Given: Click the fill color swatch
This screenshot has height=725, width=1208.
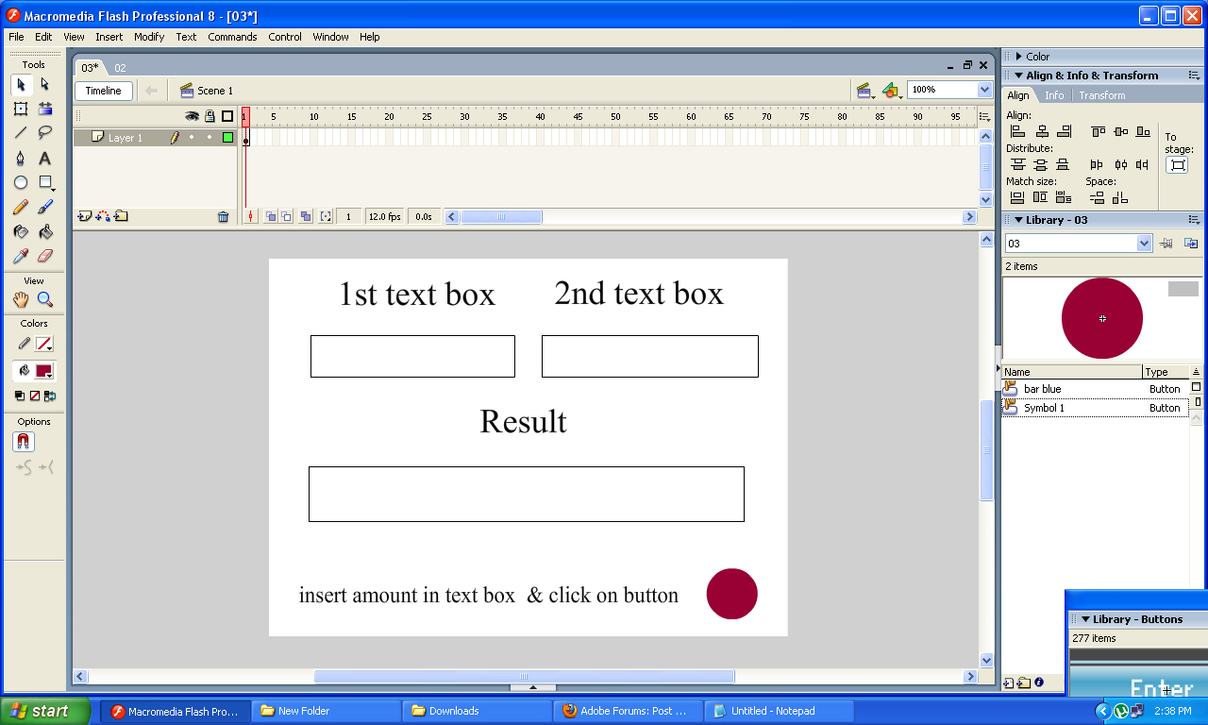Looking at the screenshot, I should click(43, 370).
